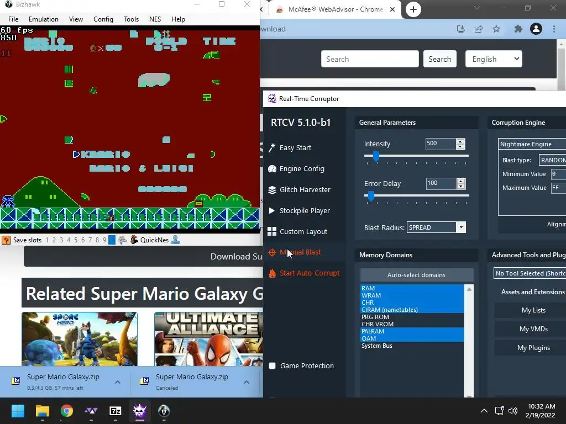This screenshot has width=566, height=424.
Task: Open My Plugins button
Action: (x=533, y=348)
